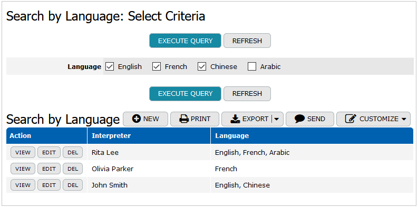The height and width of the screenshot is (207, 418).
Task: Sort by Action column header
Action: [47, 135]
